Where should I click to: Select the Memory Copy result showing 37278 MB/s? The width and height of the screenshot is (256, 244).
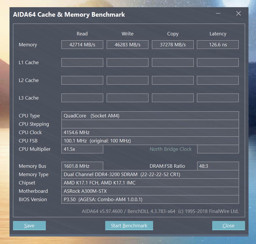click(172, 45)
